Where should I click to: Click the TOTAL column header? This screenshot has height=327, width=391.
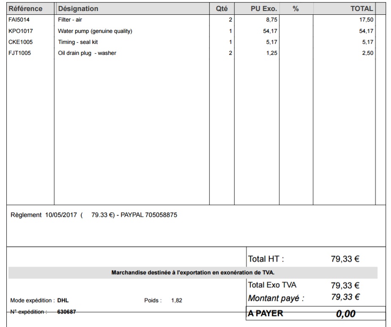361,8
